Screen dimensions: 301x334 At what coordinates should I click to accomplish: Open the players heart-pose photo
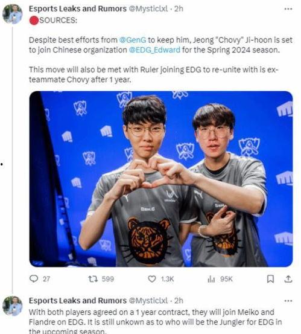pos(161,179)
